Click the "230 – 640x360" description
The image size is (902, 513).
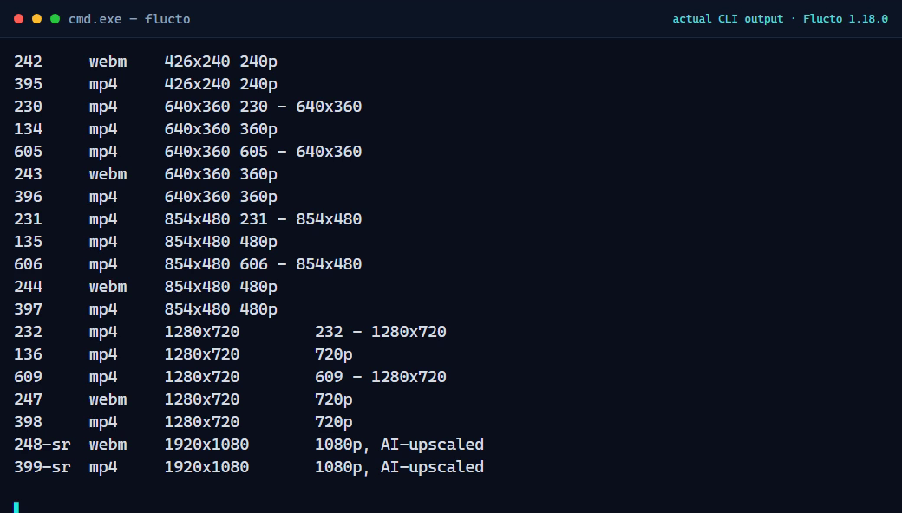pos(301,107)
